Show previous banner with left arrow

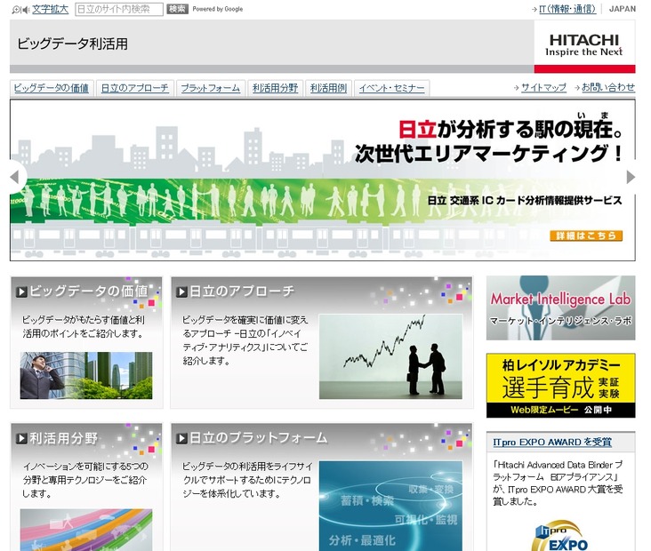click(x=16, y=177)
